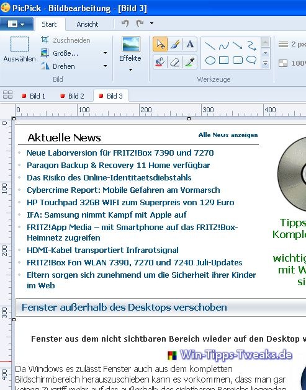Pick the rounded rectangle shape
The image size is (306, 390).
(x=238, y=60)
